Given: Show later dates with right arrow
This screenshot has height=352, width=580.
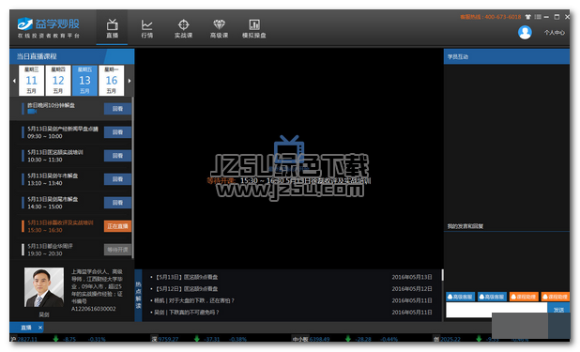Looking at the screenshot, I should pyautogui.click(x=130, y=81).
